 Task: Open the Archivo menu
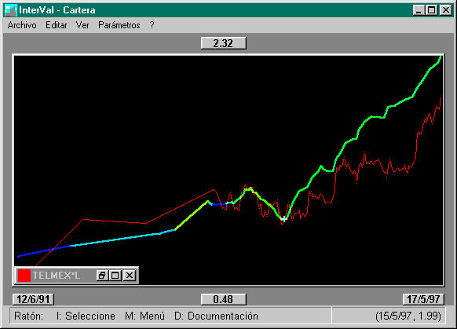click(22, 25)
